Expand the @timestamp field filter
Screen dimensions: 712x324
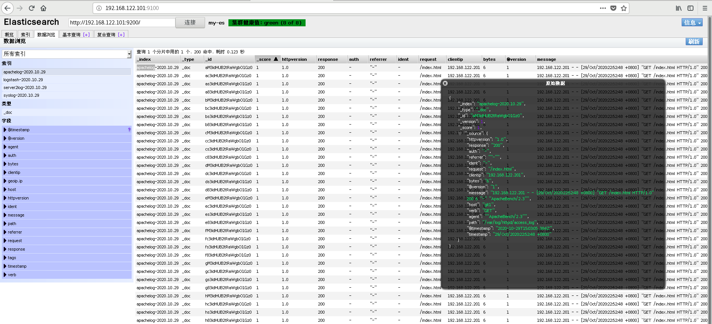(67, 130)
